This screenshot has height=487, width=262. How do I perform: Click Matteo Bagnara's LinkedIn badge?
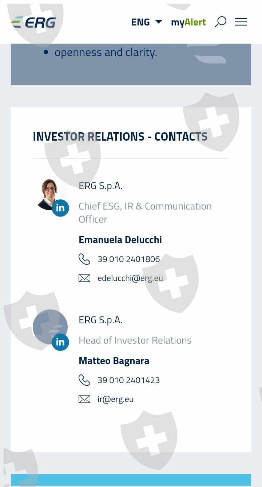[x=60, y=342]
